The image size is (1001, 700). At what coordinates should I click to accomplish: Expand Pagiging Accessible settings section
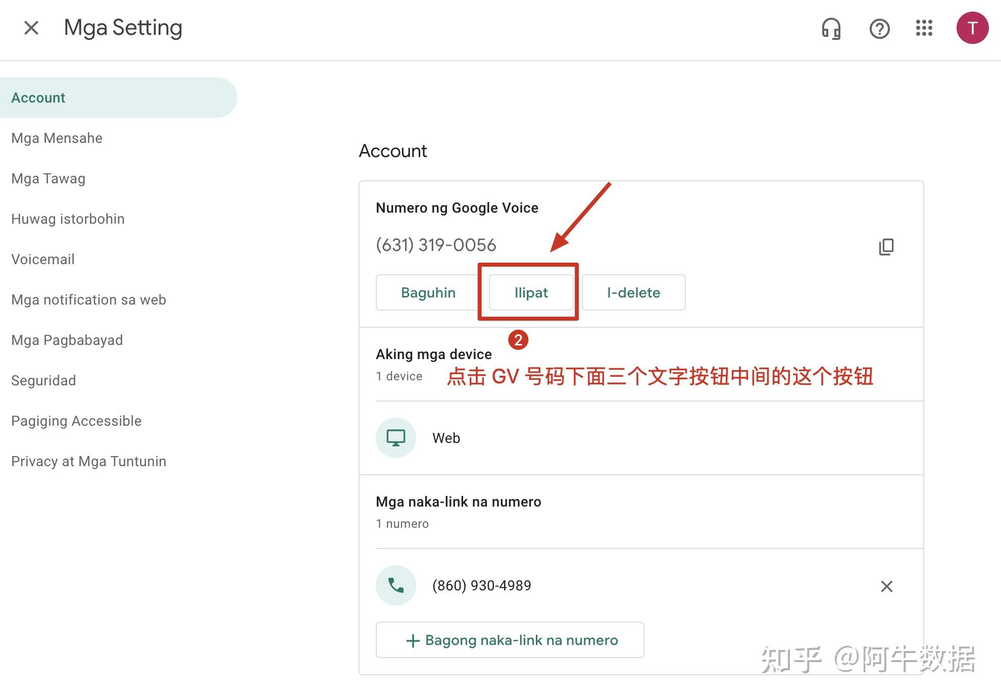76,420
